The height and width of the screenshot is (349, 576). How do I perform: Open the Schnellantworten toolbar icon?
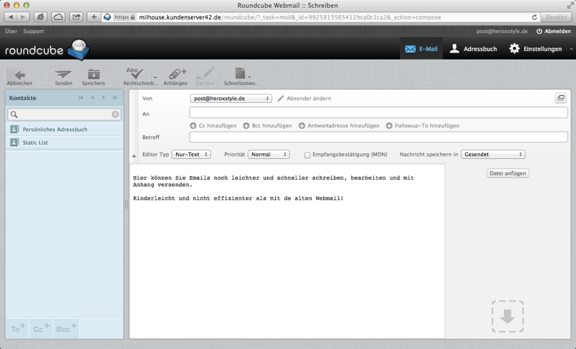[240, 75]
